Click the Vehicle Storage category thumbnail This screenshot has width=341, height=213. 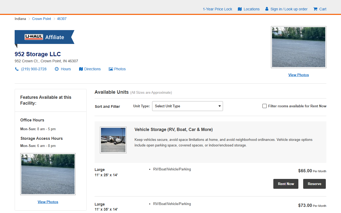tap(113, 140)
